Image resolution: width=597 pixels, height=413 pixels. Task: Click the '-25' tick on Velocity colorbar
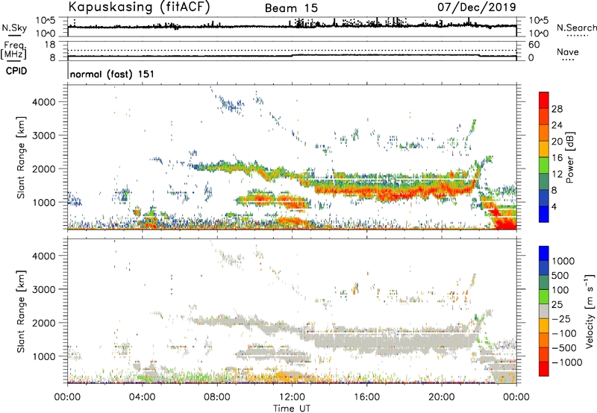pos(561,318)
